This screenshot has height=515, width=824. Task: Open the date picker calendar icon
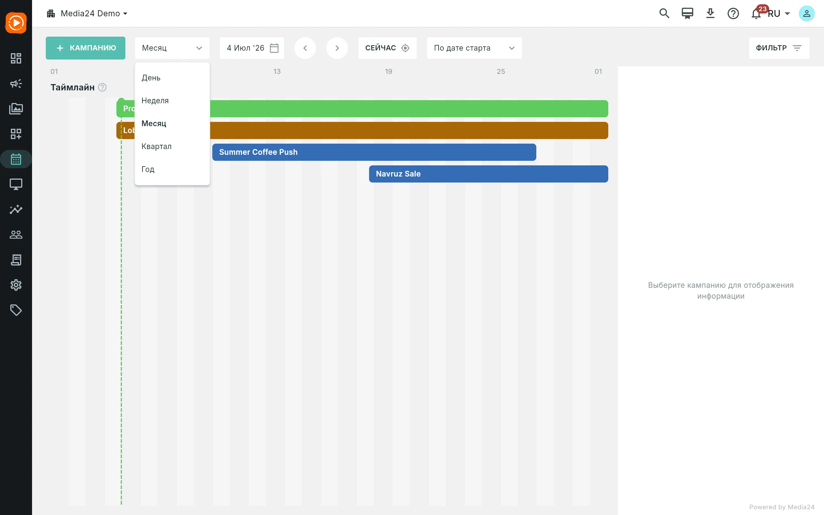pyautogui.click(x=274, y=48)
